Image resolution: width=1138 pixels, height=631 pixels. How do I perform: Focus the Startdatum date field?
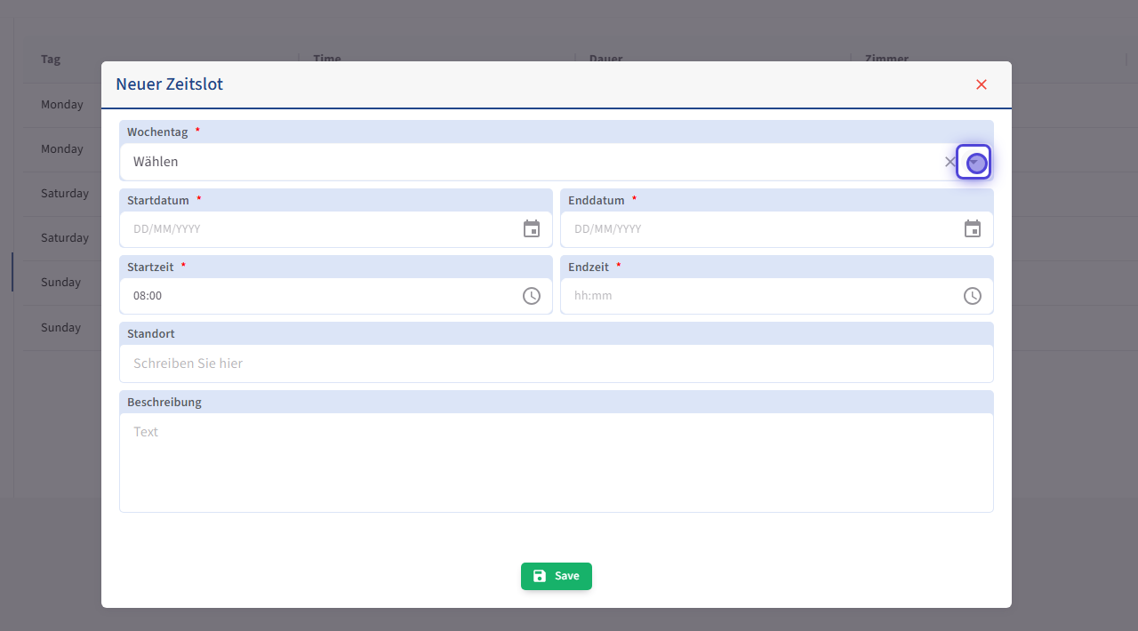tap(320, 229)
